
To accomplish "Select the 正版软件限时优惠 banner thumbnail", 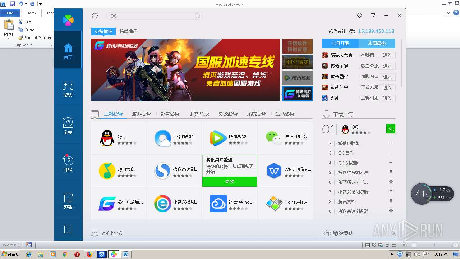I will pyautogui.click(x=297, y=46).
